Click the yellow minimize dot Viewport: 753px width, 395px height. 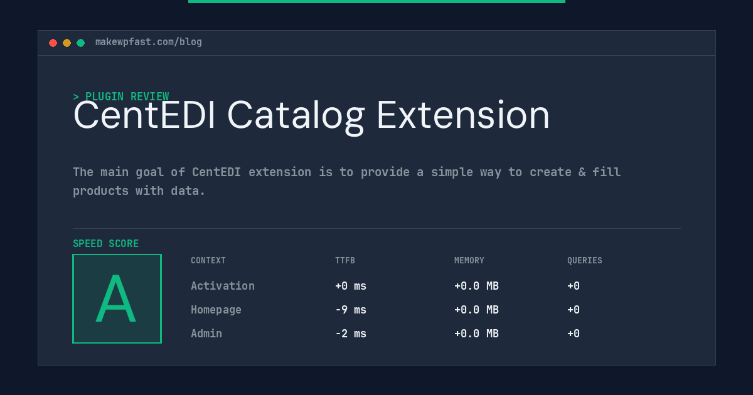67,43
